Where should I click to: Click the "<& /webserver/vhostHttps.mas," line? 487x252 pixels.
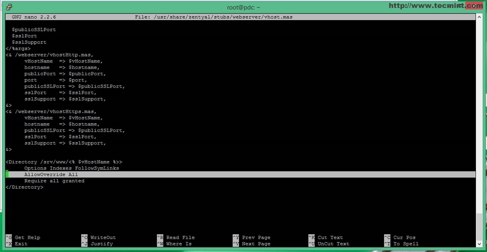(x=51, y=112)
